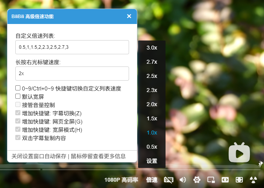Mute the video with volume icon
Screen dimensions: 264x188
pos(183,180)
